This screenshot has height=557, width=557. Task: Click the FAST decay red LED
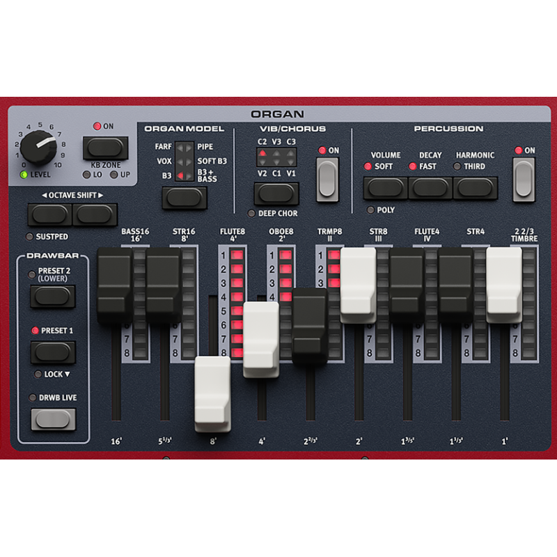pos(412,166)
